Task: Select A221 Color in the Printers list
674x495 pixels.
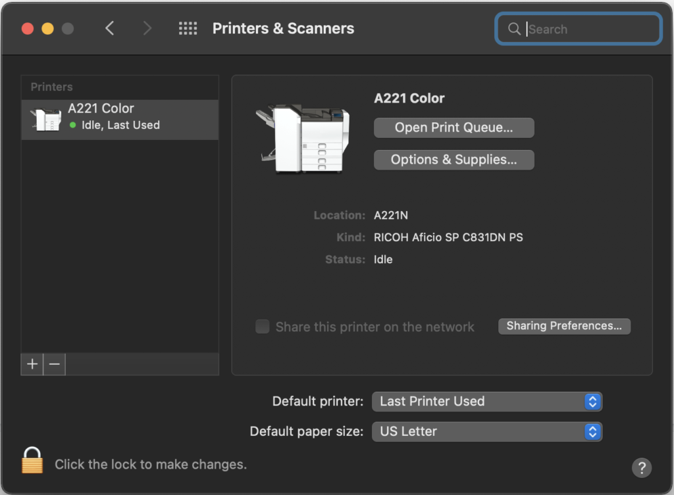Action: click(120, 120)
